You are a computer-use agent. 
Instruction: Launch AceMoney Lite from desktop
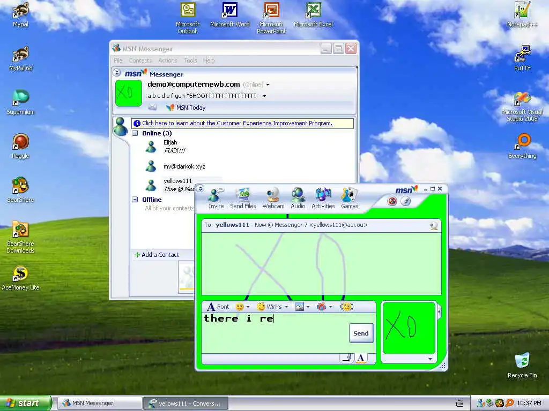[x=21, y=278]
